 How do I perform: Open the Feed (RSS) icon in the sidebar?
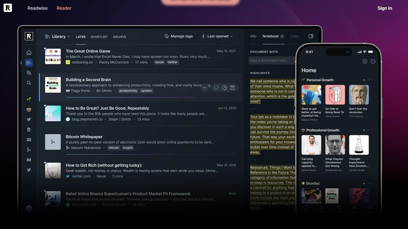click(x=29, y=73)
